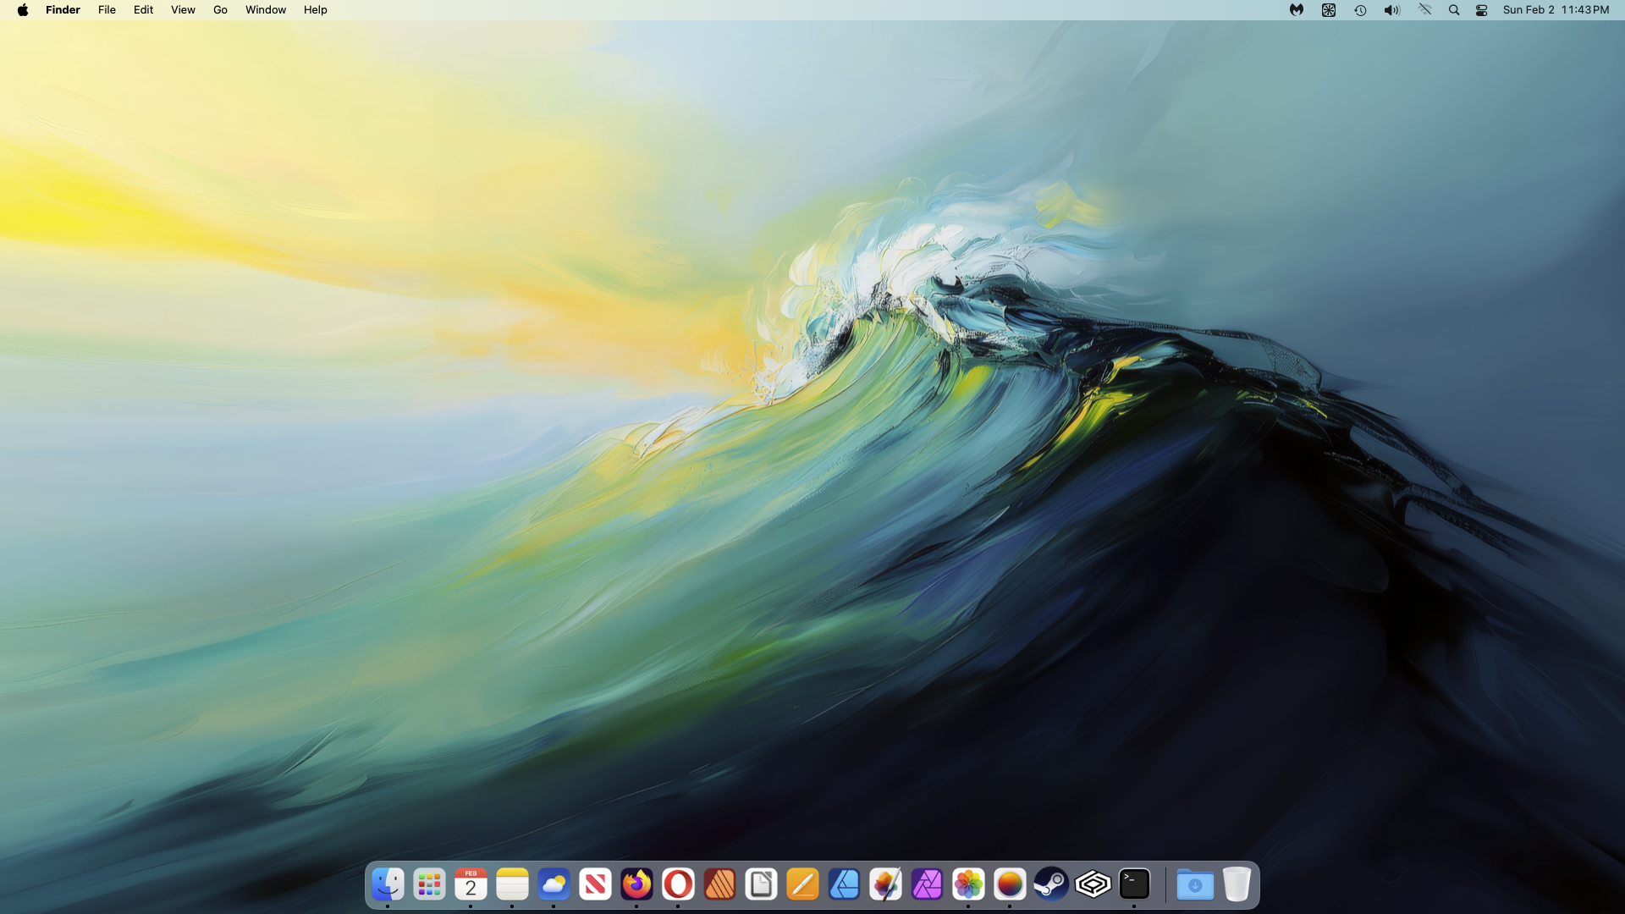The height and width of the screenshot is (914, 1625).
Task: Launch Affinity Designer from the Dock
Action: point(844,885)
